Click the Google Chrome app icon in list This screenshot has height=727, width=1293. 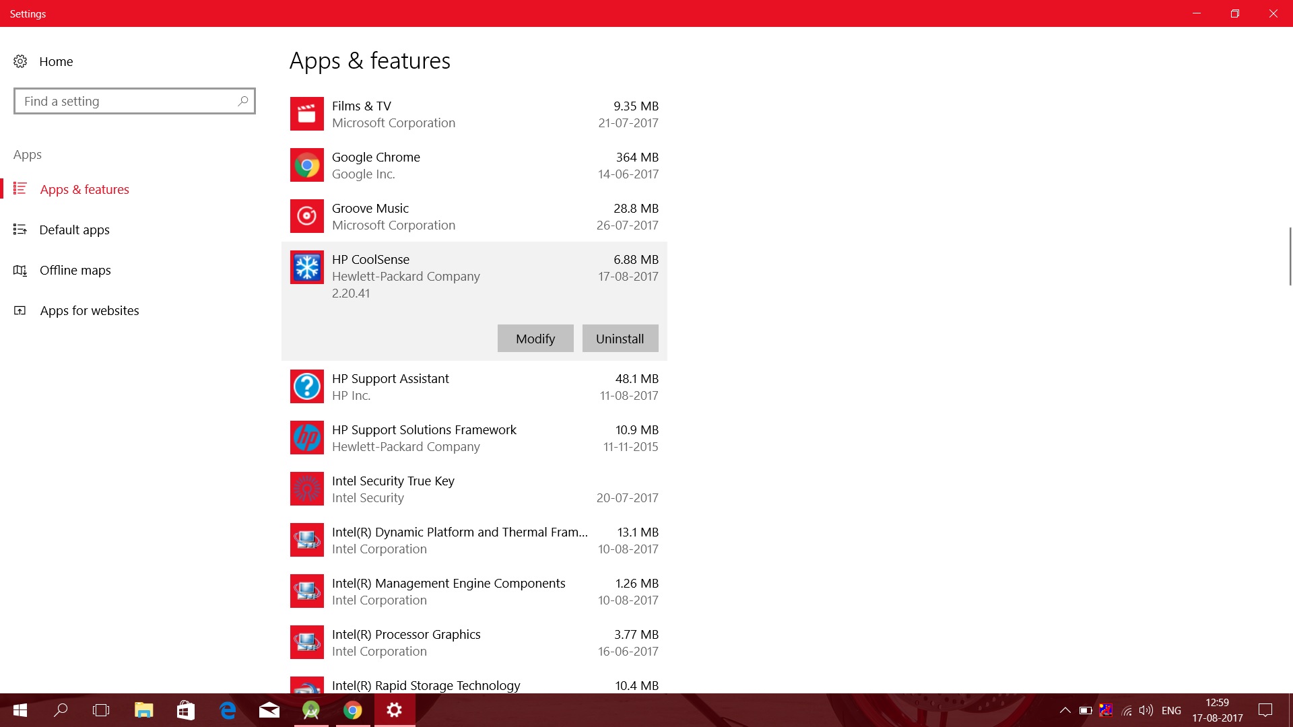point(306,165)
